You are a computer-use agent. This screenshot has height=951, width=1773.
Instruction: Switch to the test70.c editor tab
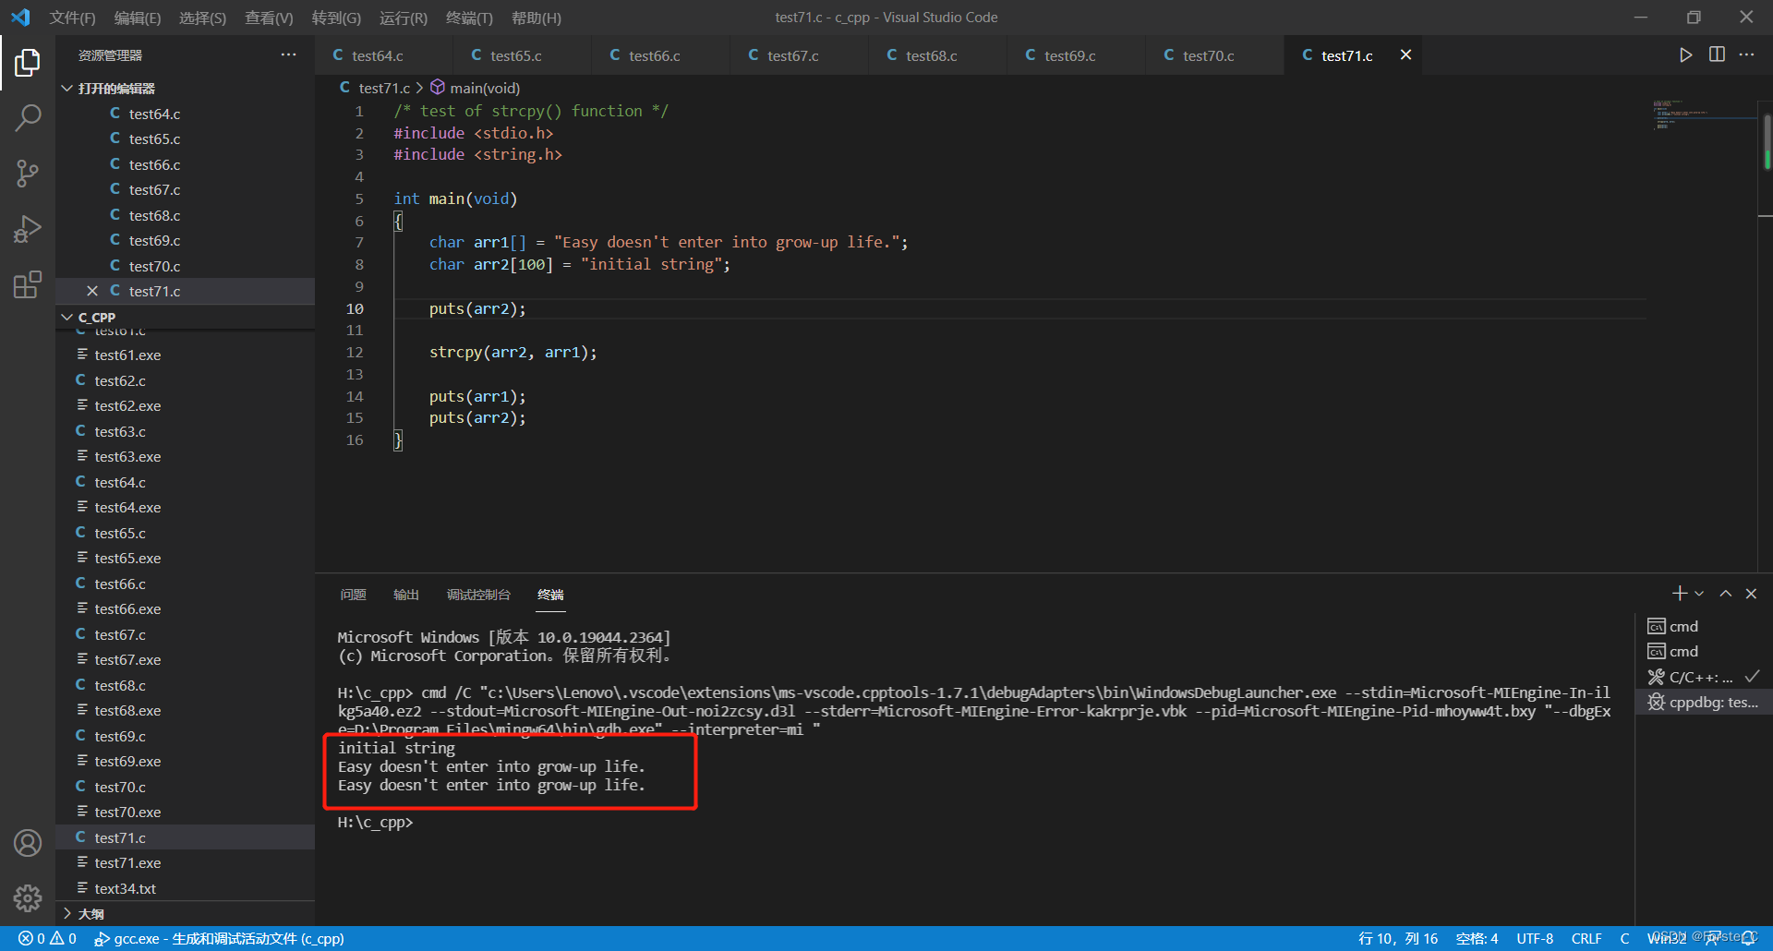point(1214,55)
